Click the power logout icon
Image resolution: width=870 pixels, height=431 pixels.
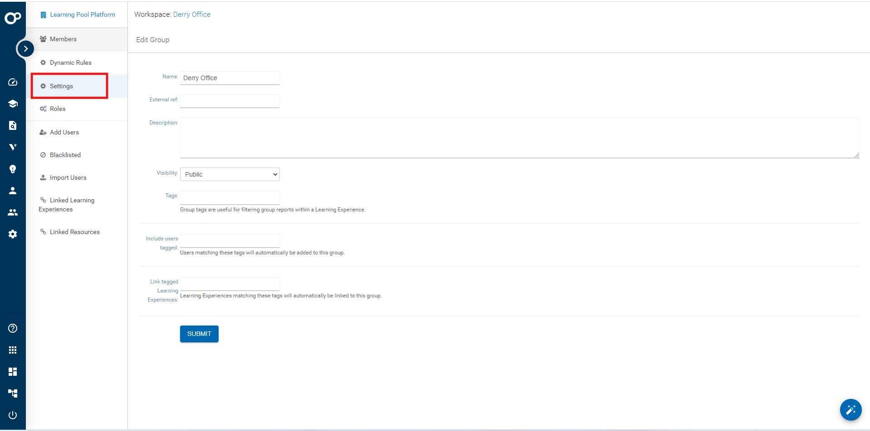[13, 415]
